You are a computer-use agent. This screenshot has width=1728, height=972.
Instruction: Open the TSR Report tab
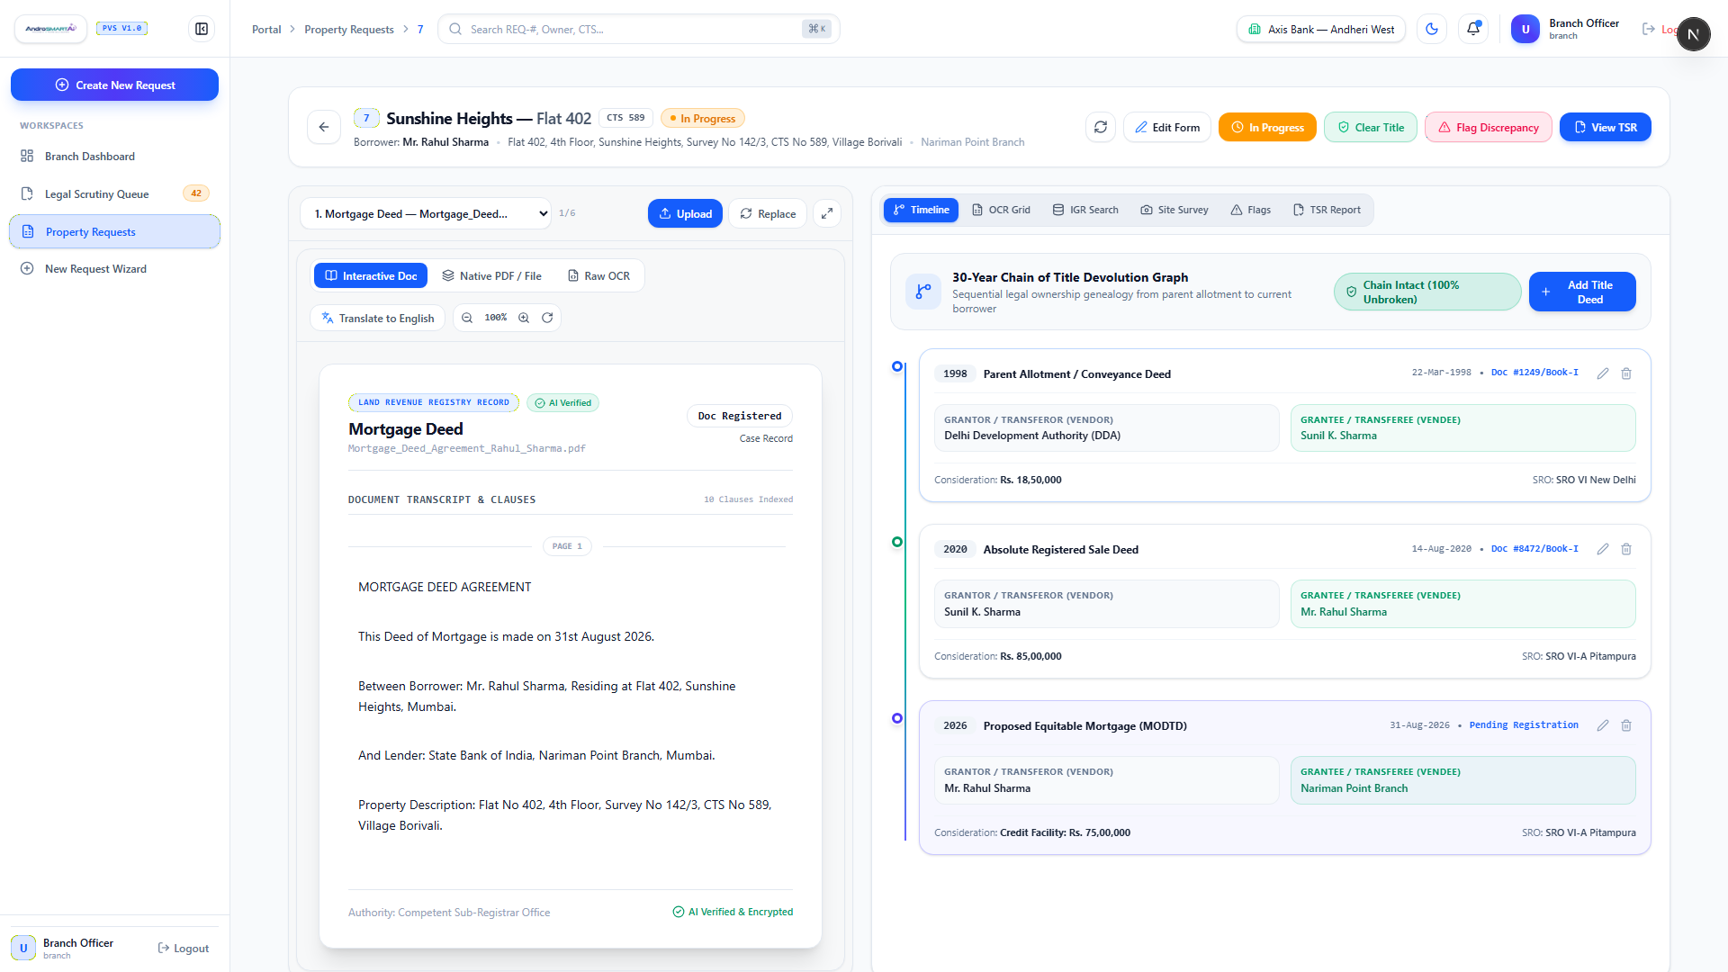(x=1327, y=210)
